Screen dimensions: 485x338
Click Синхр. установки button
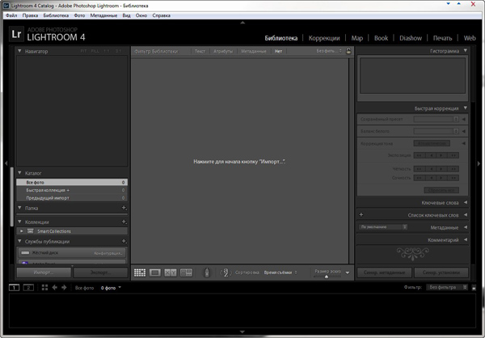(x=441, y=273)
